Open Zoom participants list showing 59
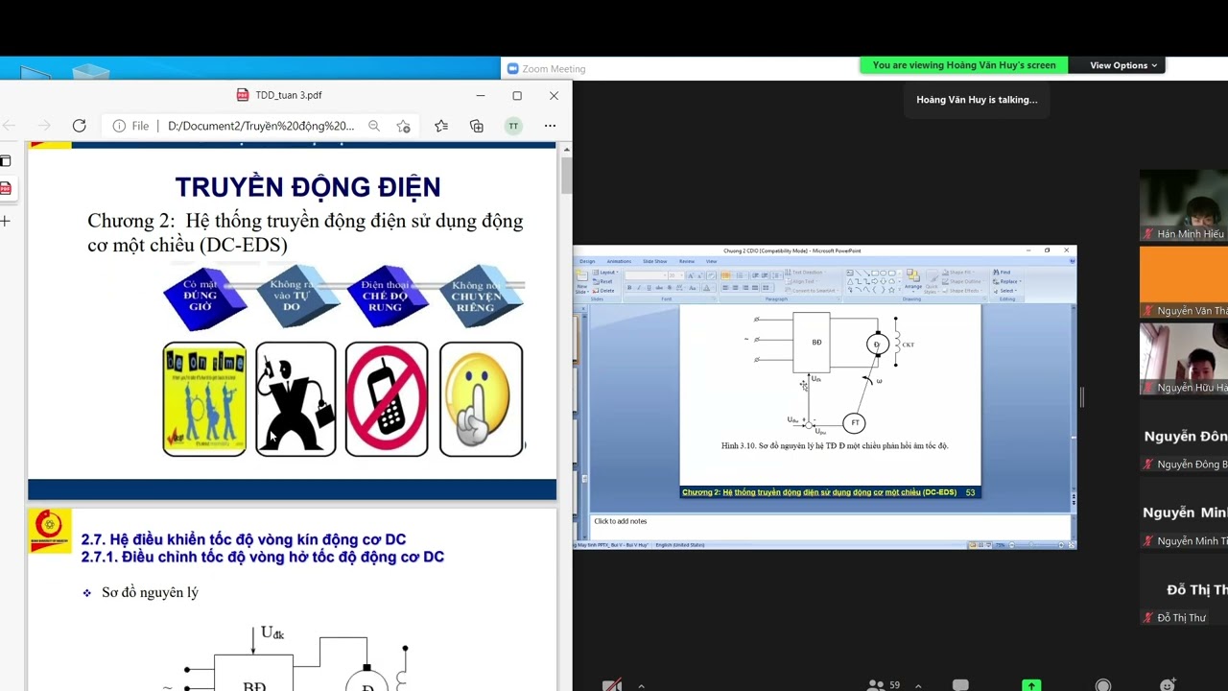Screen dimensions: 1228x691 (883, 685)
